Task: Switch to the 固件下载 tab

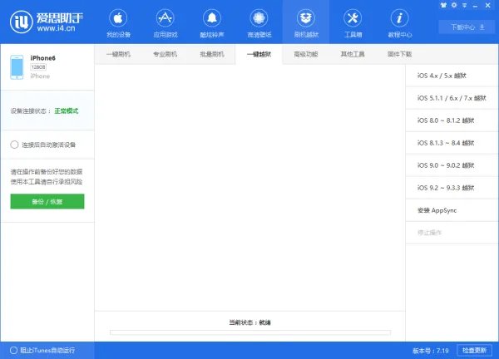Action: pos(400,54)
